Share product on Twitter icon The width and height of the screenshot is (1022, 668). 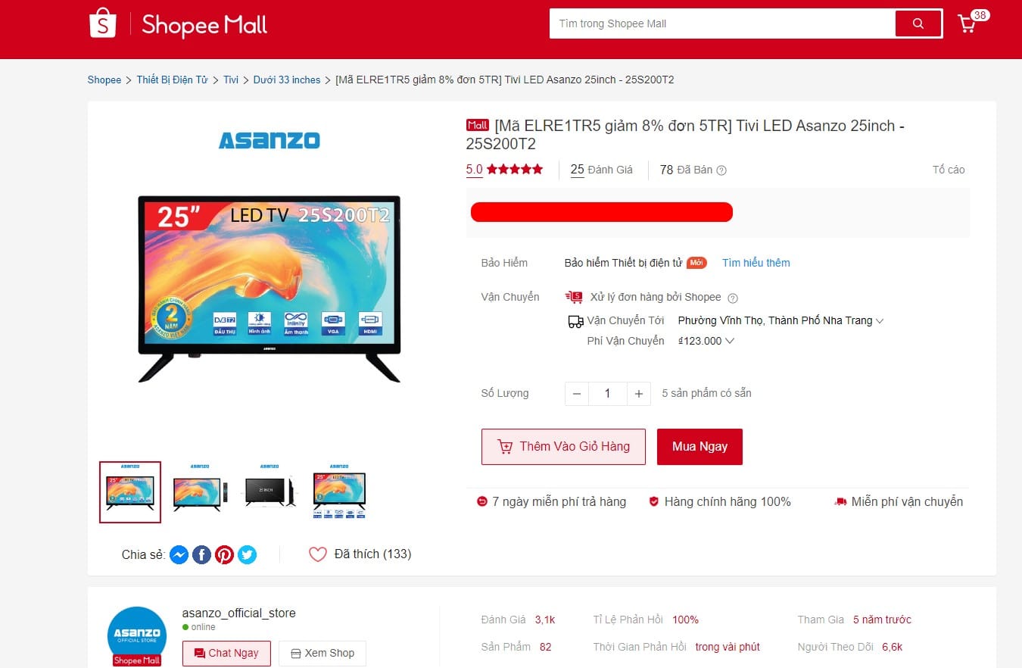coord(247,554)
